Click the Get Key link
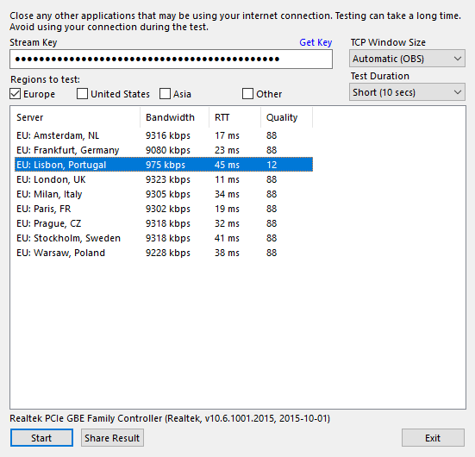 coord(316,42)
